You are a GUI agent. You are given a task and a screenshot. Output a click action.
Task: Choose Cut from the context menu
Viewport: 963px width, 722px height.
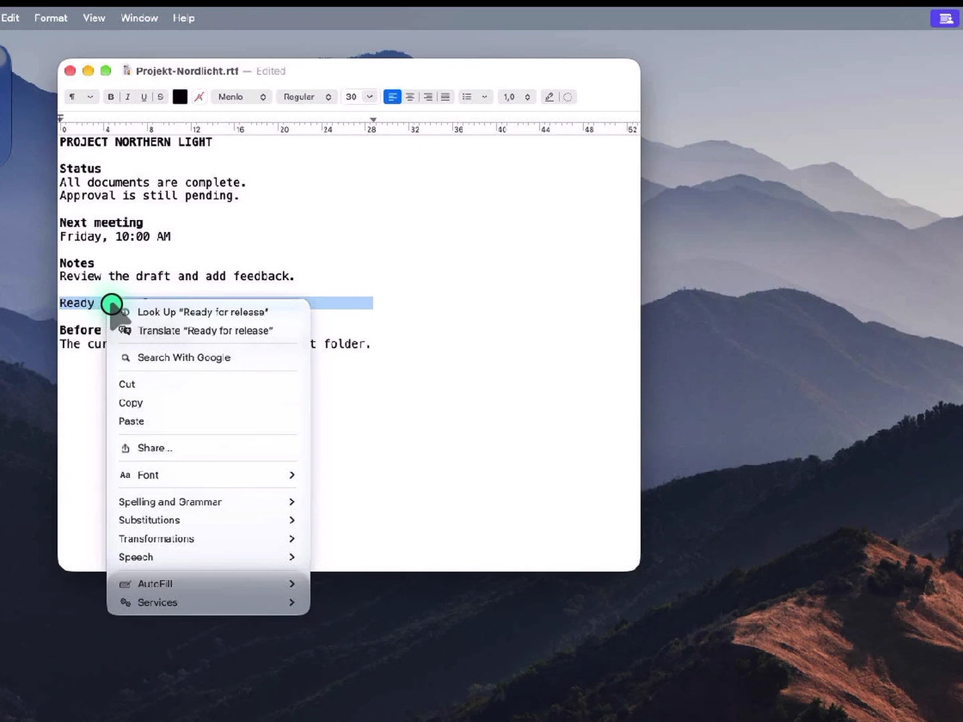208,384
